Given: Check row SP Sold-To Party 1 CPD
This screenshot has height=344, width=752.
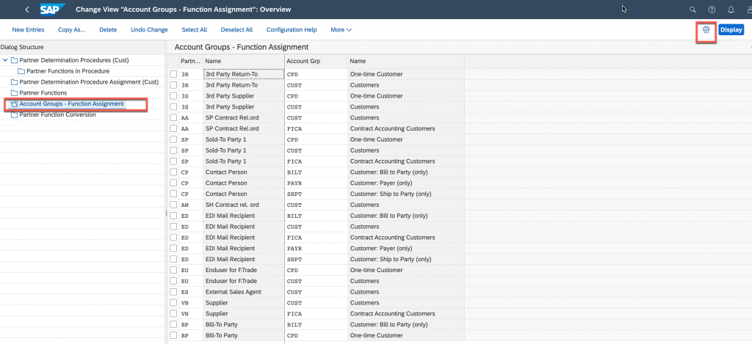Looking at the screenshot, I should click(173, 139).
